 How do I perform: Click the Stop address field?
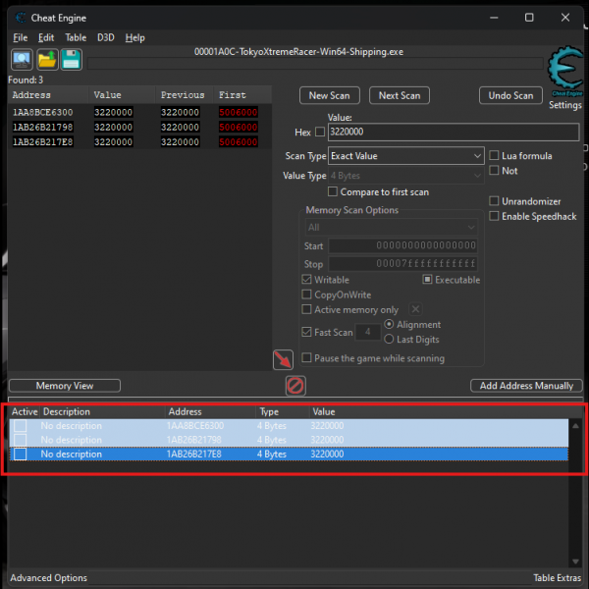[x=403, y=264]
